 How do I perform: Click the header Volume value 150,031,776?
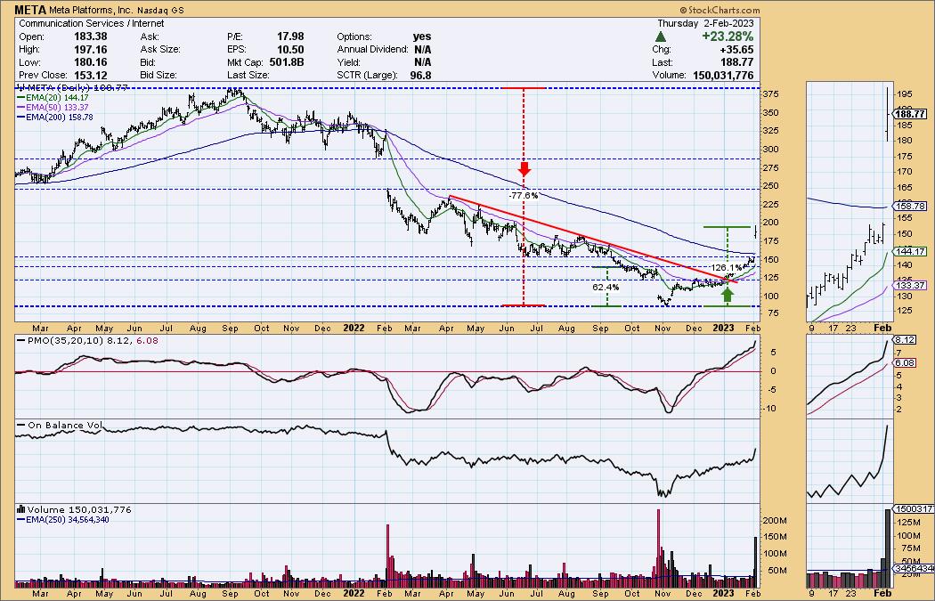point(723,75)
